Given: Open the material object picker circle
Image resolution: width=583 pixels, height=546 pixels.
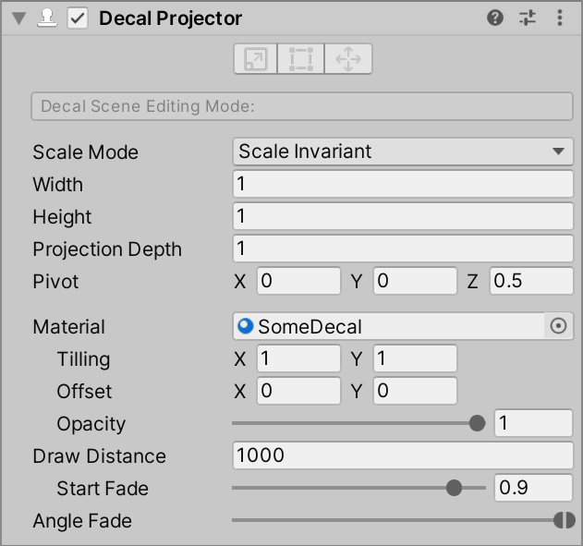Looking at the screenshot, I should coord(558,326).
